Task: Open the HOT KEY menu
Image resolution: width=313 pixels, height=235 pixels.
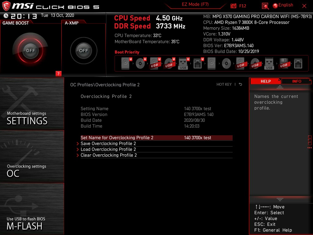Action: 224,84
